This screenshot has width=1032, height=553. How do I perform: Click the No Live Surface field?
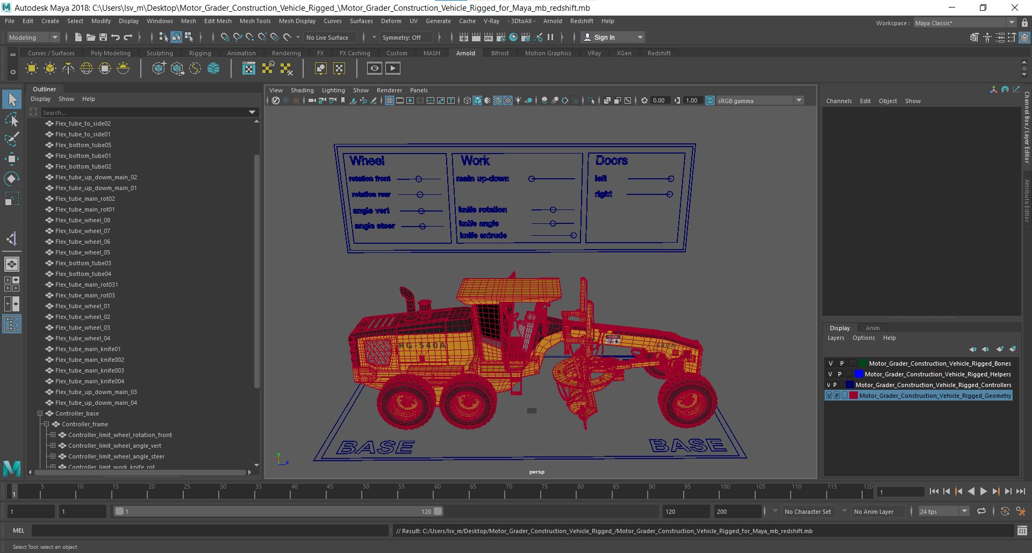tap(331, 37)
